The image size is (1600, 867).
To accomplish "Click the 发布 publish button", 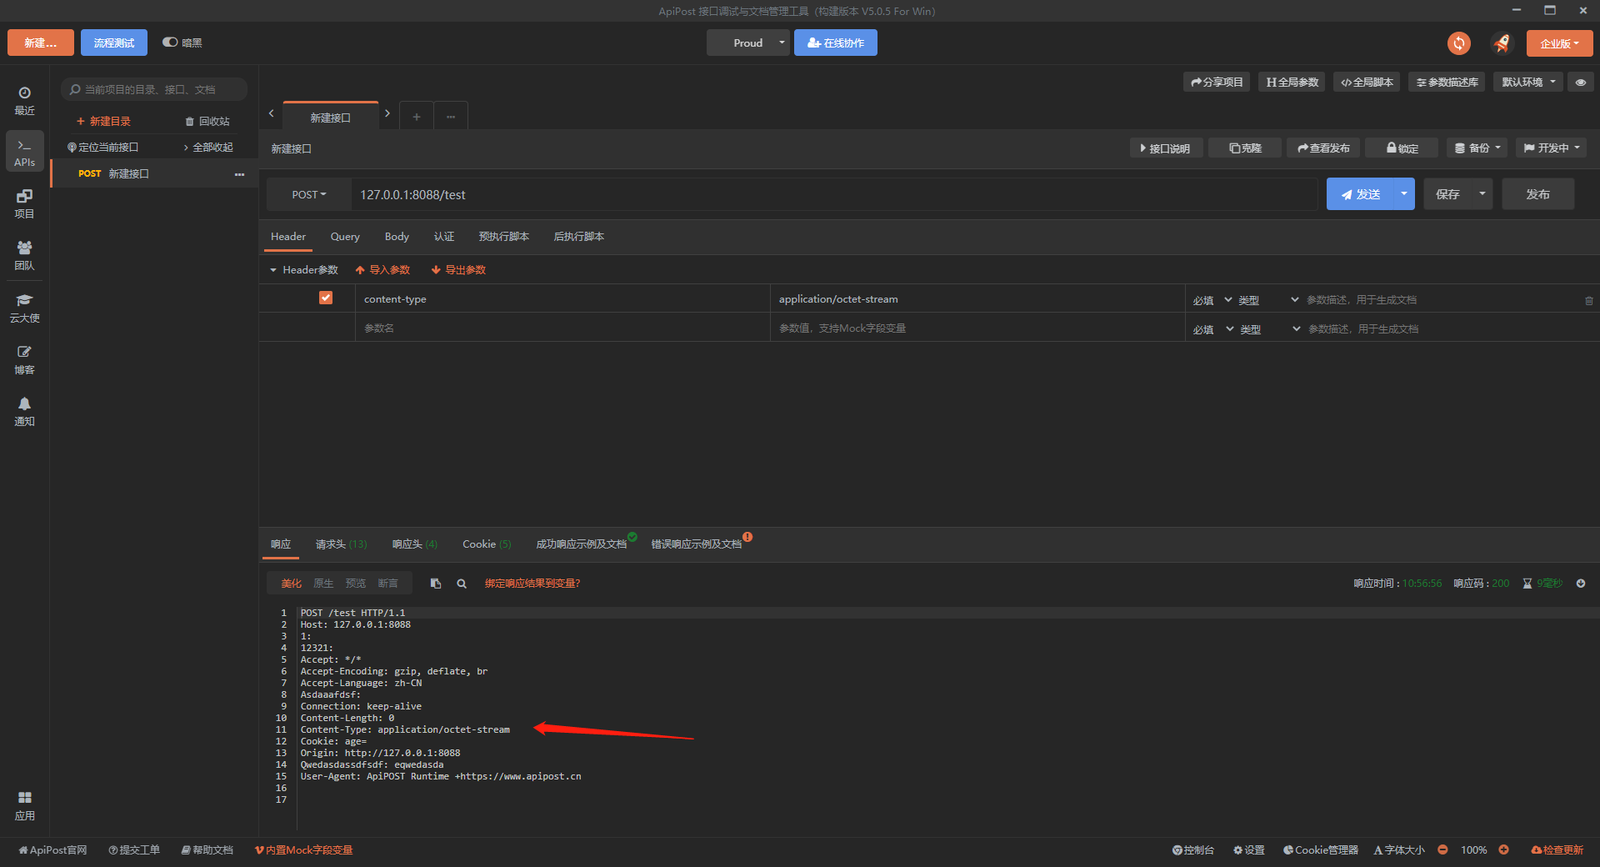I will tap(1537, 193).
